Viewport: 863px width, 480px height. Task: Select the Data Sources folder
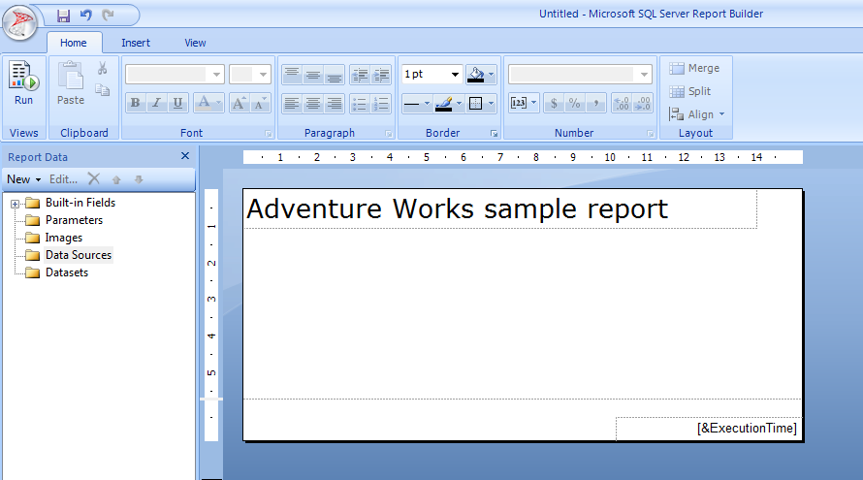point(79,255)
